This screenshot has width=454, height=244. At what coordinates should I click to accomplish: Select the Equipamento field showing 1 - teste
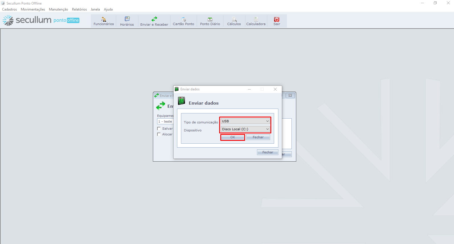[x=165, y=121]
